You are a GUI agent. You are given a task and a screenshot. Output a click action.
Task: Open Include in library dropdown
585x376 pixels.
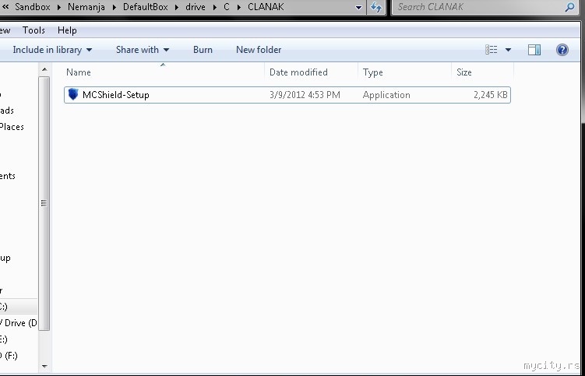pyautogui.click(x=52, y=50)
